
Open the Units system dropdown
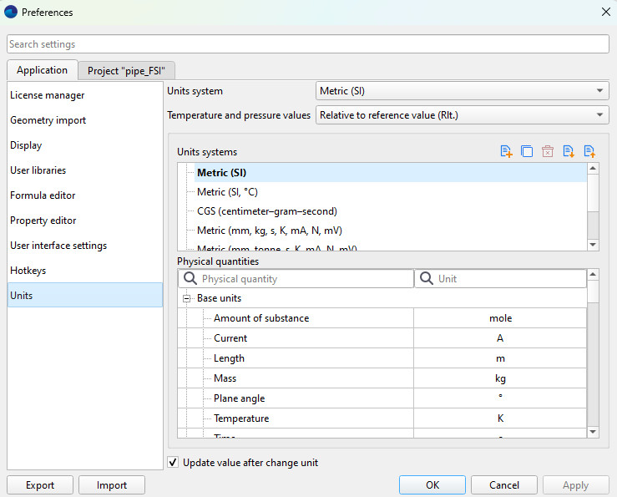point(462,91)
